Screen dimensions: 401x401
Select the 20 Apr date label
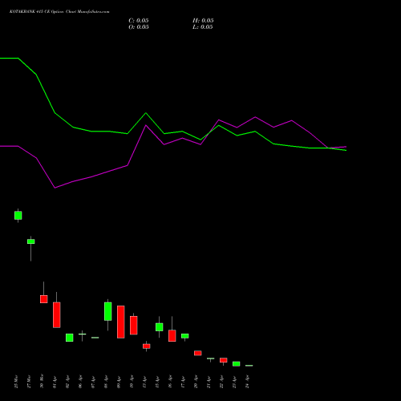(196, 382)
